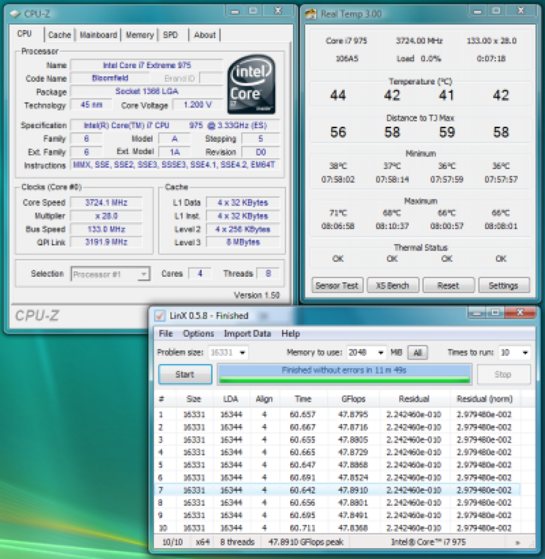Switch to the Cache tab in CPU-Z

point(59,35)
